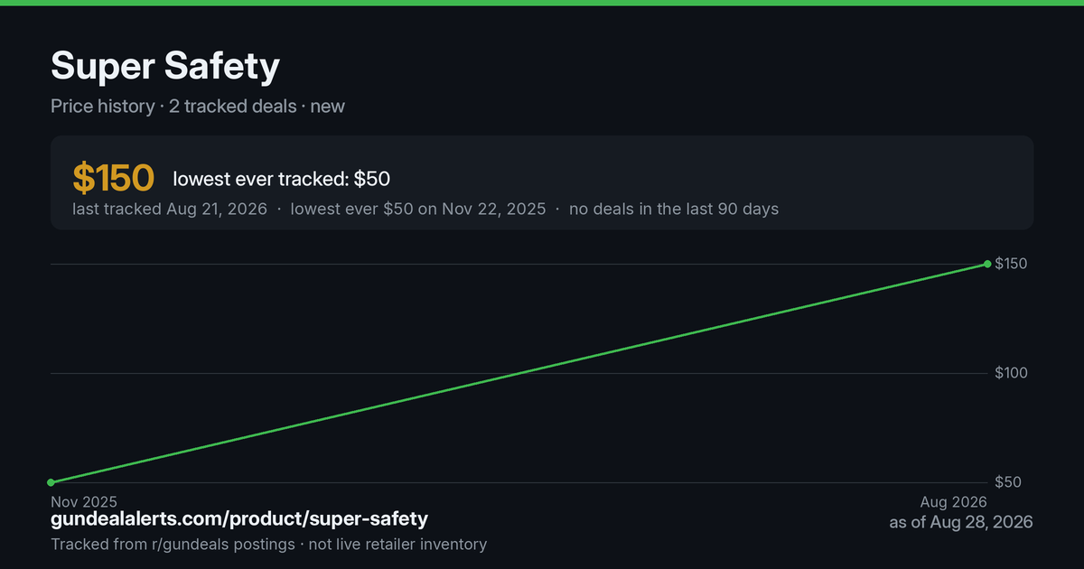Click the lowest ever tracked: $50 text

(x=282, y=179)
